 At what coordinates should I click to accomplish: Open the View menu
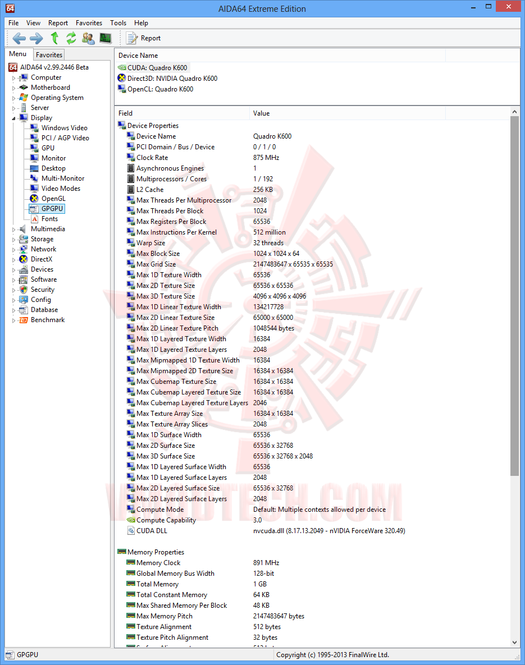pos(33,23)
